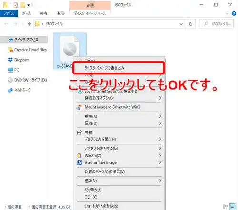Click the DVD drive disc icon
Image resolution: width=238 pixels, height=210 pixels.
[x=10, y=80]
